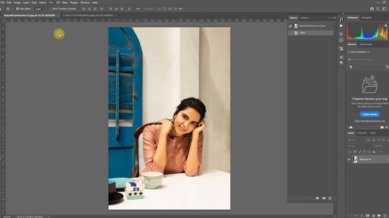The width and height of the screenshot is (389, 218).
Task: Open the Paragraph panel icon in dock
Action: coord(342,63)
